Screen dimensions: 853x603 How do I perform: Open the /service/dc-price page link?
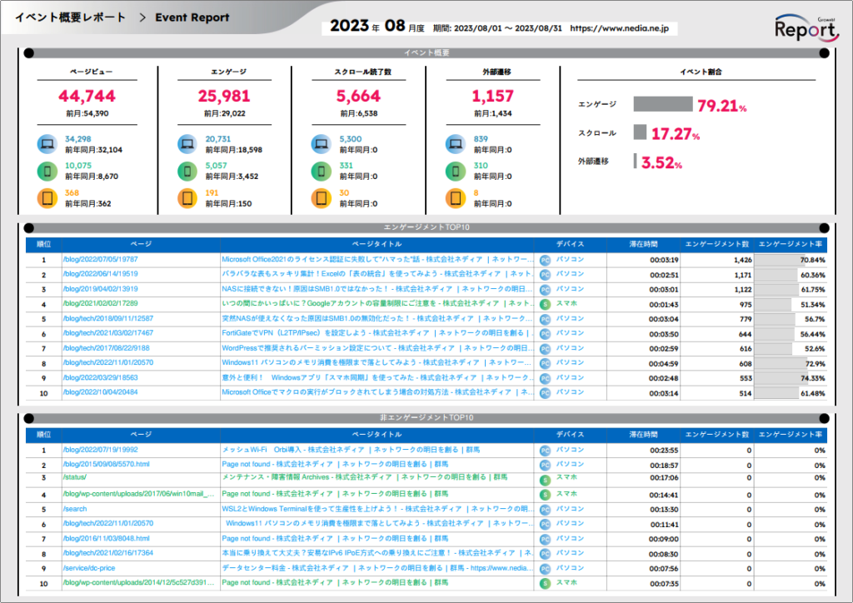click(x=89, y=568)
